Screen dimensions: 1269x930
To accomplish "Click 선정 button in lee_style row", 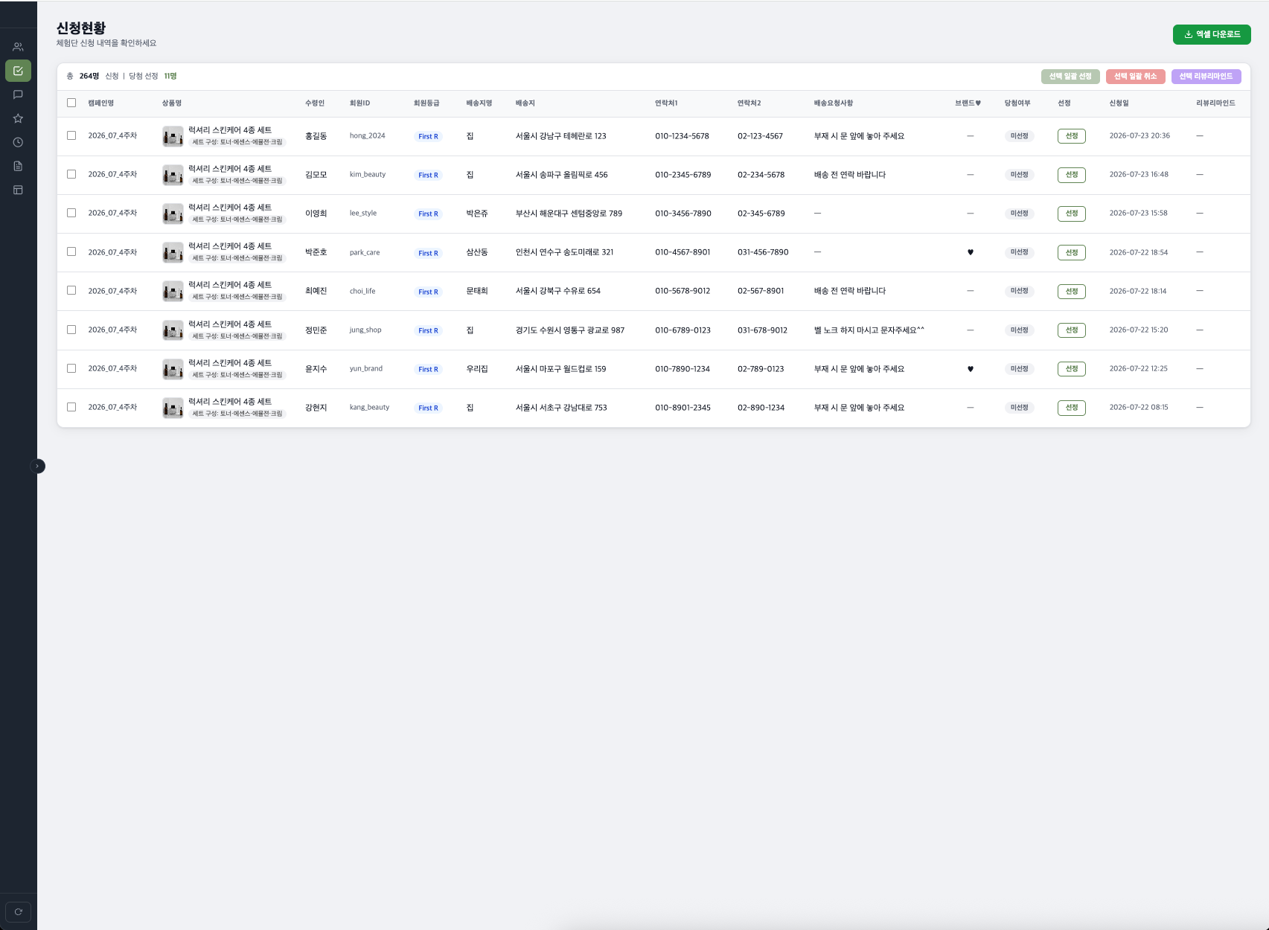I will (x=1071, y=214).
